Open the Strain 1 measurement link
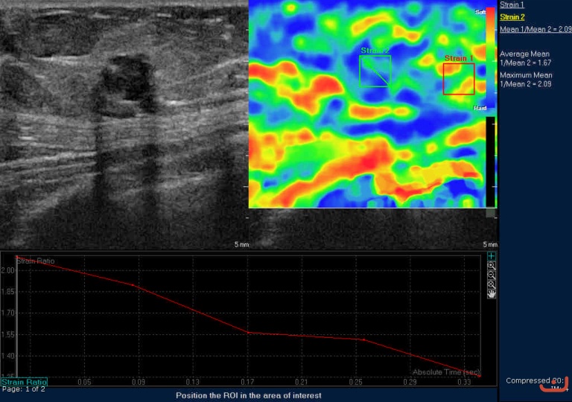 [x=512, y=5]
